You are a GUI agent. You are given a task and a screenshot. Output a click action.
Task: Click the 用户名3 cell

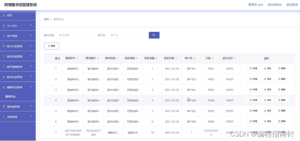coord(191,90)
